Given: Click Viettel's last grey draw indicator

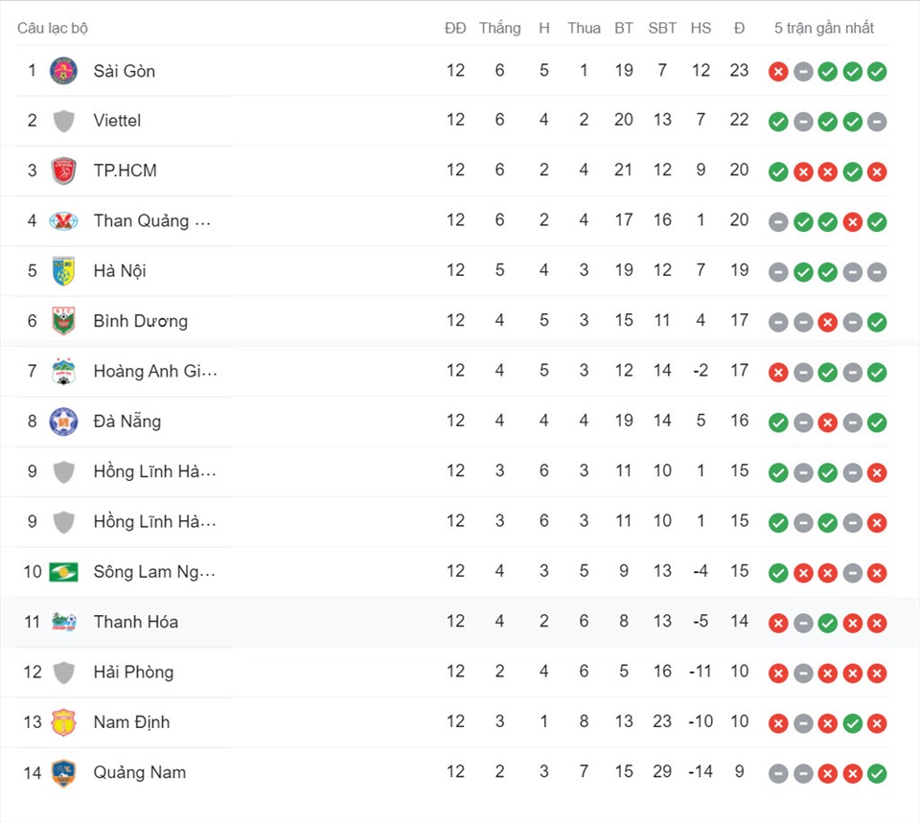Looking at the screenshot, I should 877,122.
